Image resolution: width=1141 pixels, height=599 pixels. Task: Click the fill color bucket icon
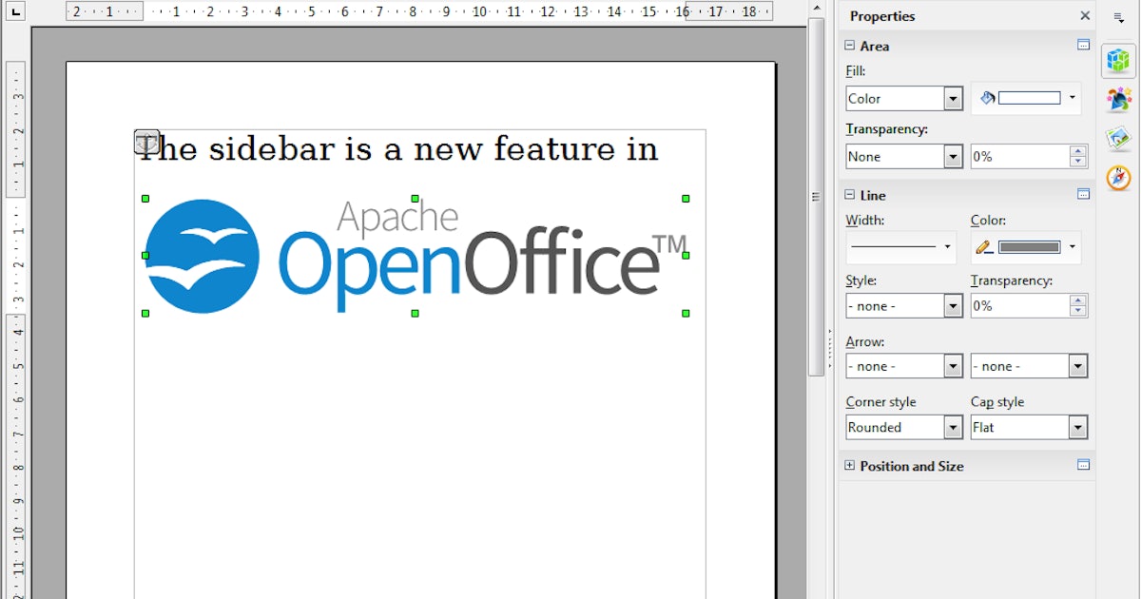click(987, 98)
